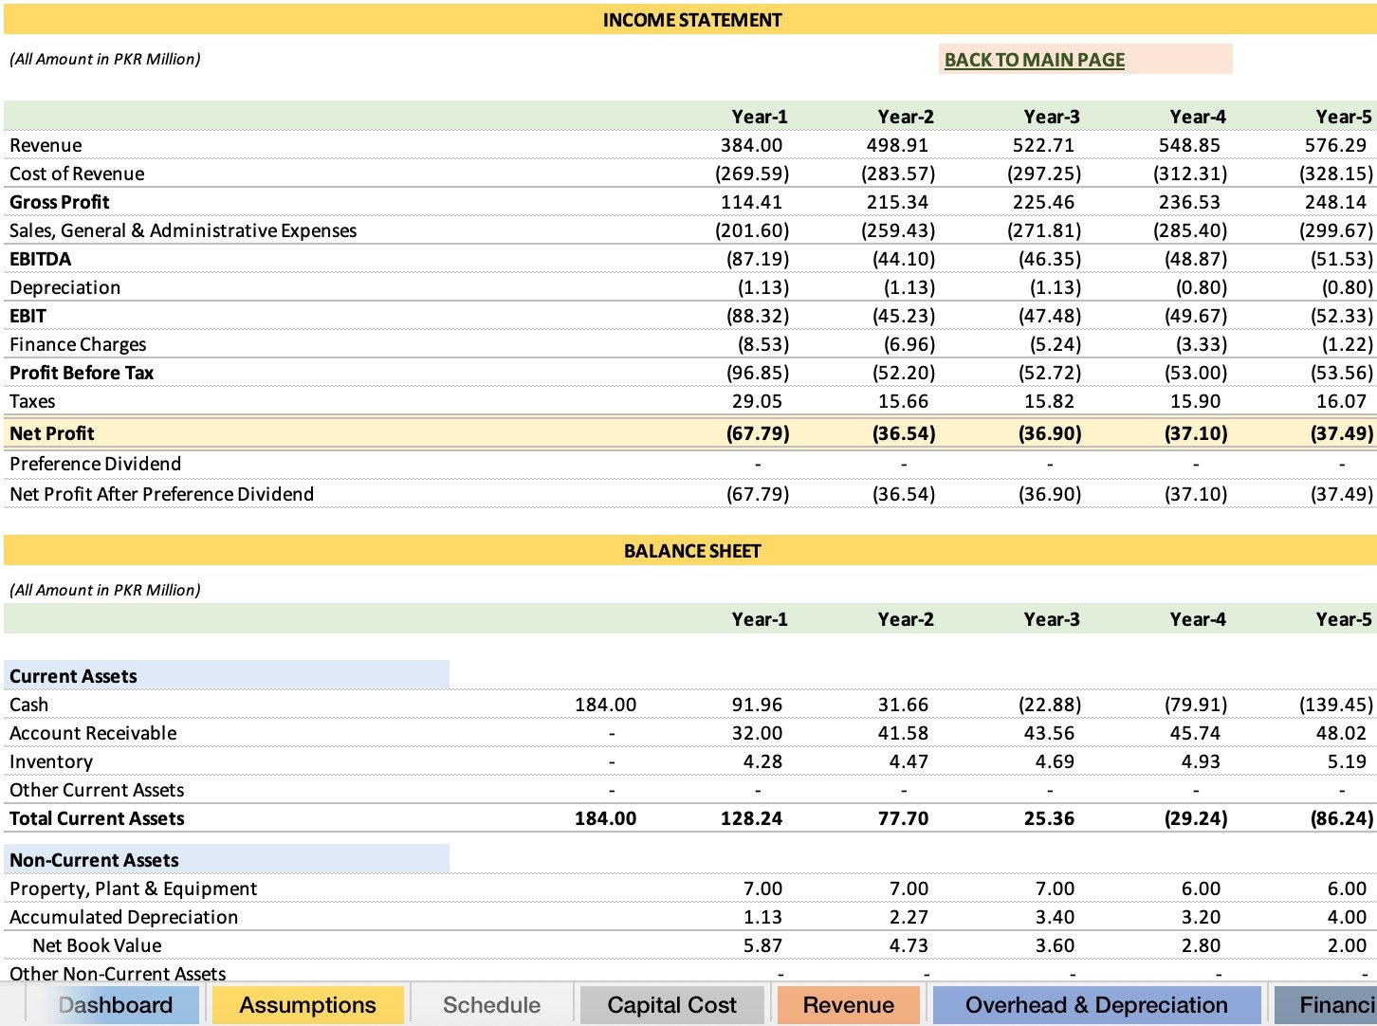Click Year-1 EBITDA value (87.19)
Viewport: 1377px width, 1026px height.
pyautogui.click(x=758, y=259)
